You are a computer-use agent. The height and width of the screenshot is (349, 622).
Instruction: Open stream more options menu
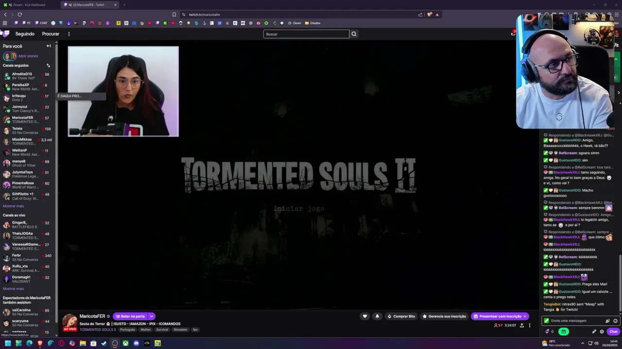tap(530, 325)
